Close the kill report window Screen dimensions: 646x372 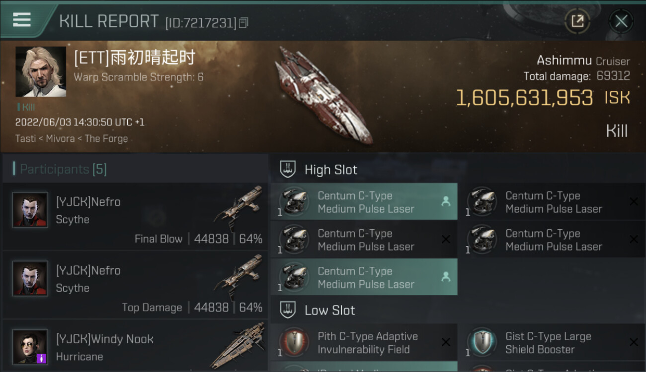(x=621, y=21)
